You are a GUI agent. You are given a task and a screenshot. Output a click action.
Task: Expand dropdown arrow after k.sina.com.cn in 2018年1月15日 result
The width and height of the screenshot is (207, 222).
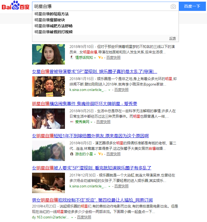109,90
